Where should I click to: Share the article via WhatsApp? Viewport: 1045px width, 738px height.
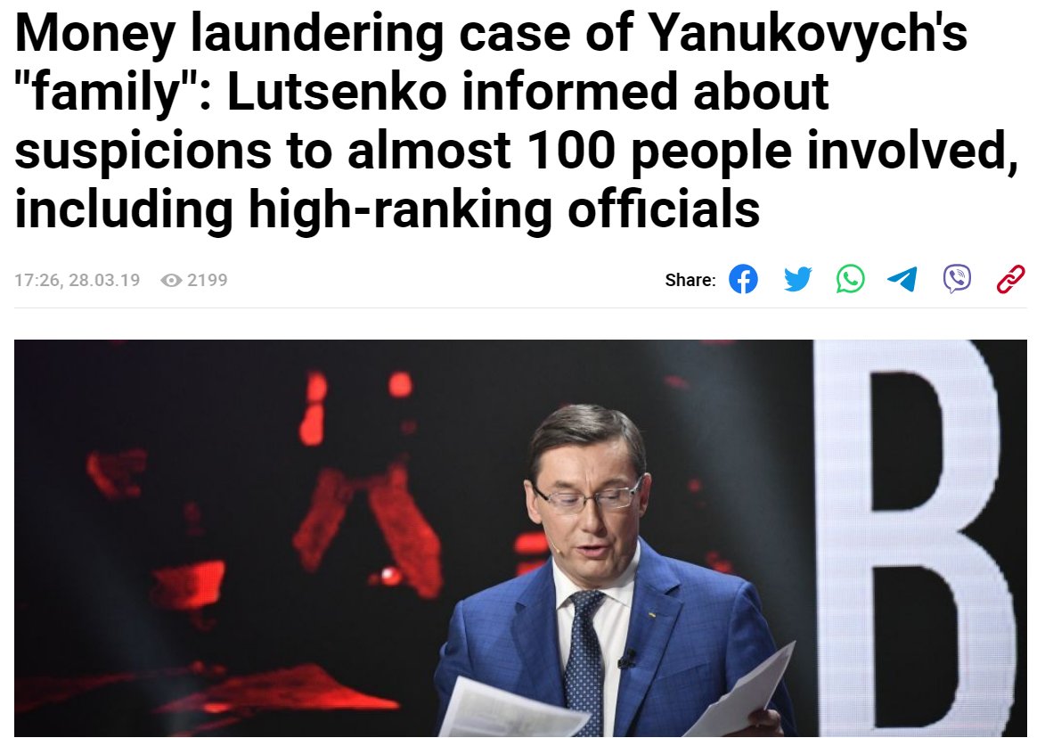click(851, 279)
